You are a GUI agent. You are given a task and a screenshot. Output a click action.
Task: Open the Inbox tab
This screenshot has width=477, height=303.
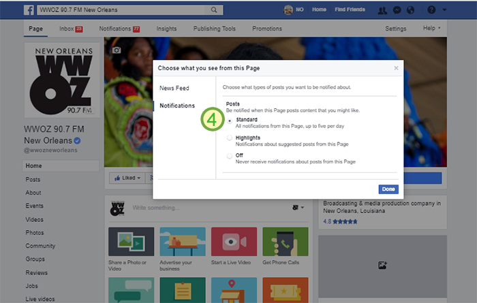tap(71, 29)
